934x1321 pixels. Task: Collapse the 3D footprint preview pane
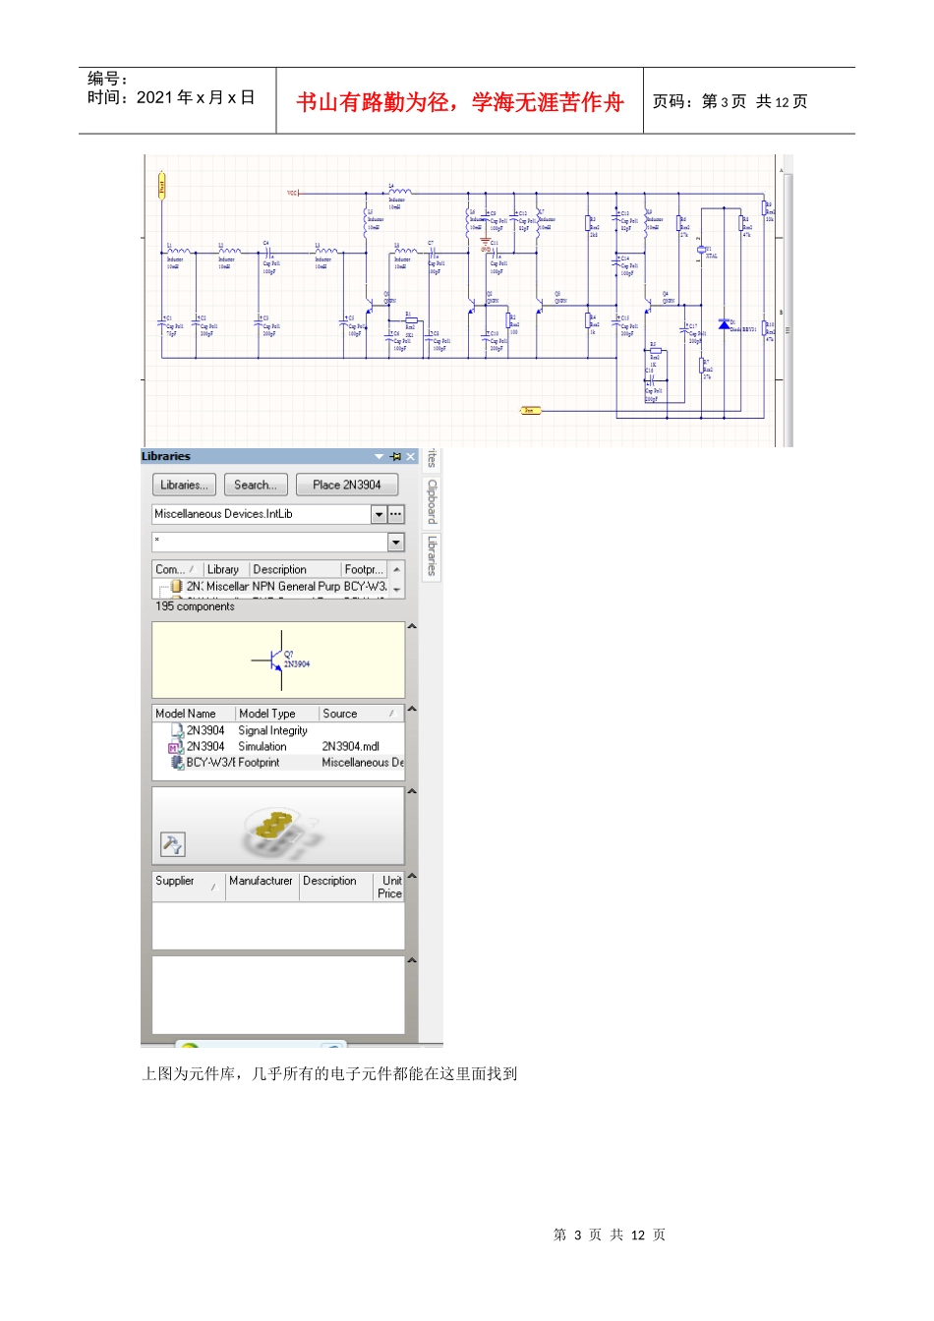click(x=412, y=791)
